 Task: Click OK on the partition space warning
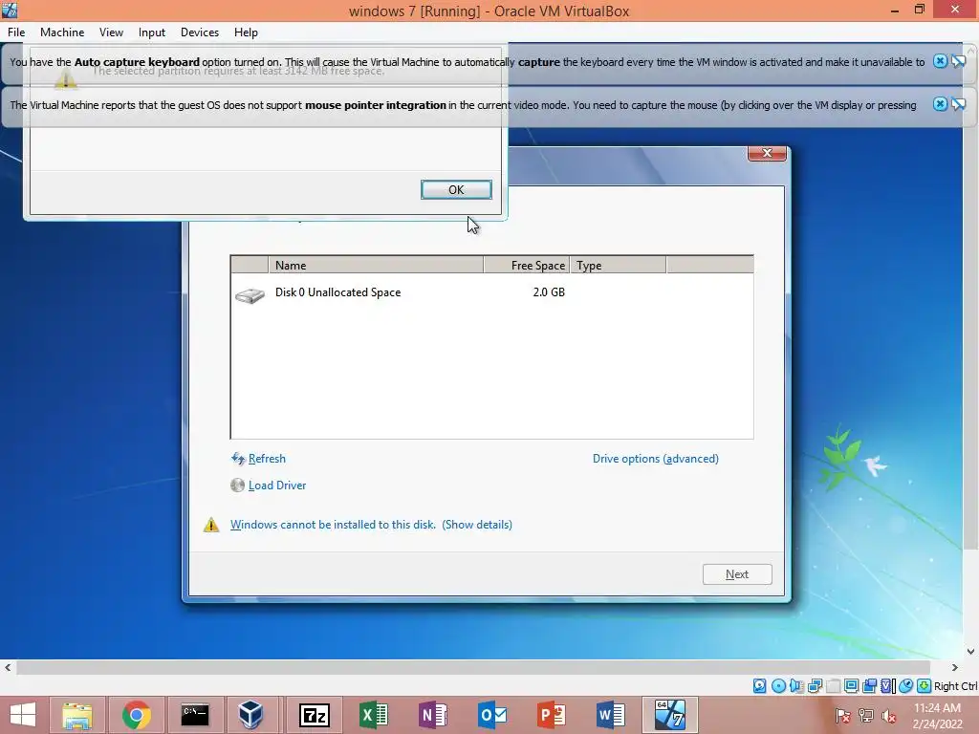pyautogui.click(x=456, y=190)
